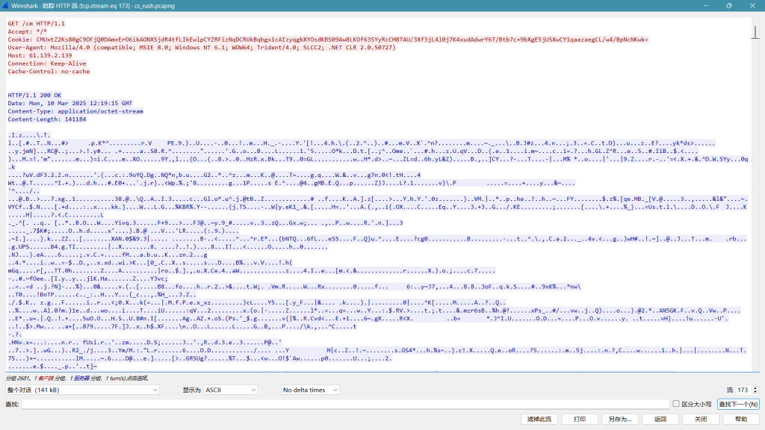
Task: Open the 另存为… save as dialog
Action: (620, 420)
